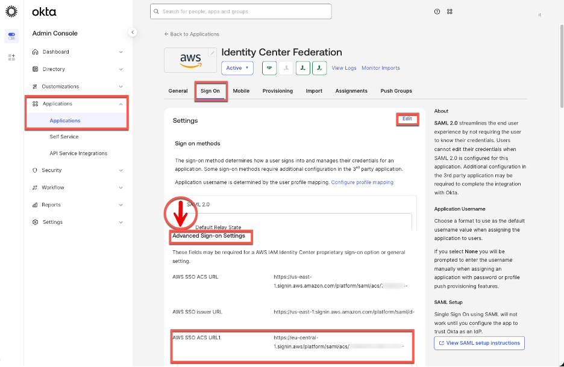Click the rightmost green user icon beside Active
This screenshot has height=367, width=564.
(x=319, y=68)
